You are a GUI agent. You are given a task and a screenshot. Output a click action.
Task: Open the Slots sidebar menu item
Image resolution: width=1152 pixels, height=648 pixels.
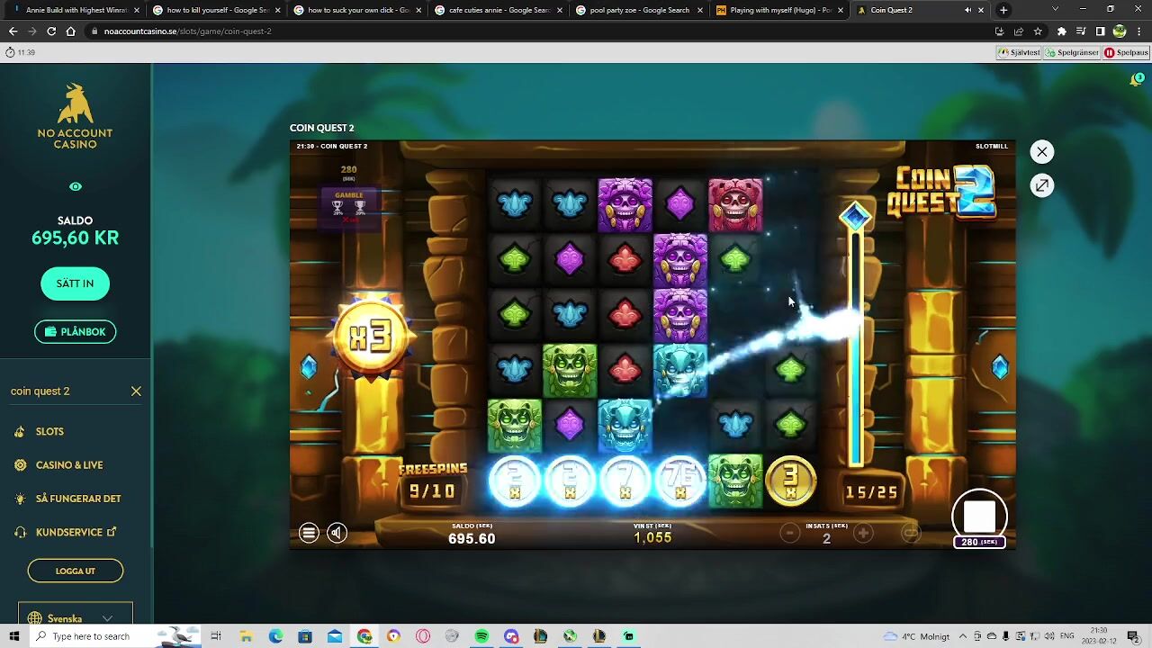(49, 432)
